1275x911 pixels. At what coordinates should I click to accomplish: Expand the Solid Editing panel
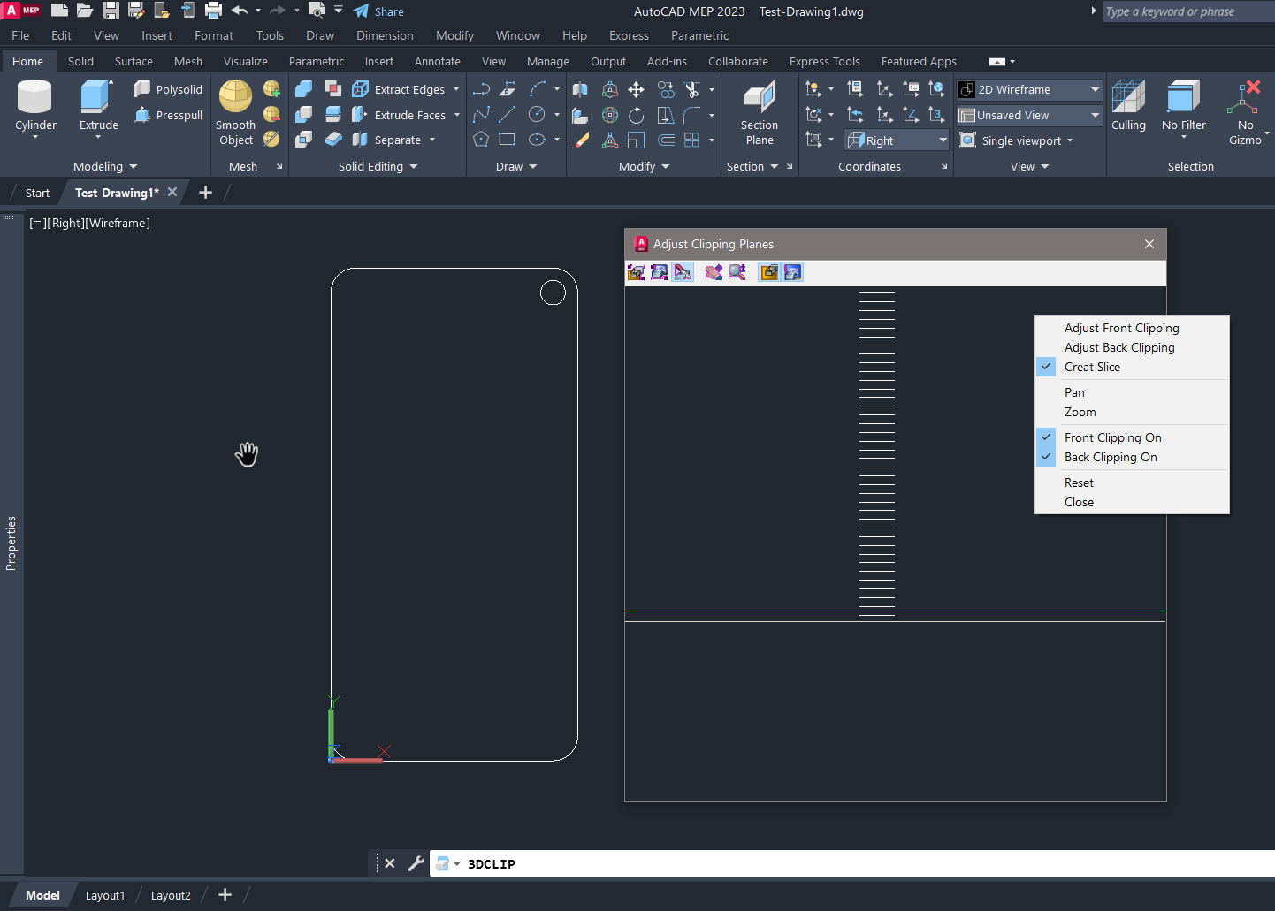(x=412, y=166)
